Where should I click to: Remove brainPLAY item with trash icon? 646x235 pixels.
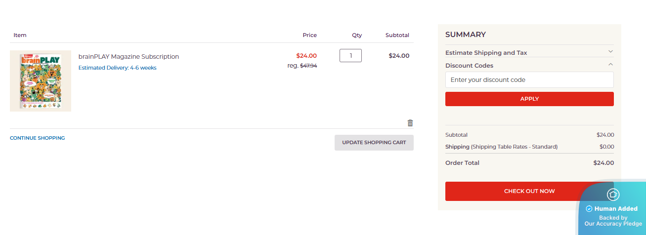410,123
